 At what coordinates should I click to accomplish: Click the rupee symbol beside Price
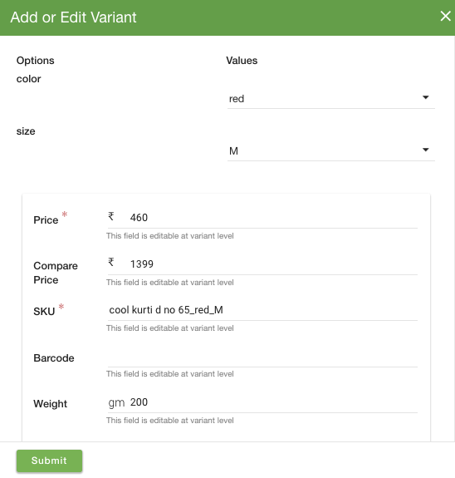pos(111,216)
